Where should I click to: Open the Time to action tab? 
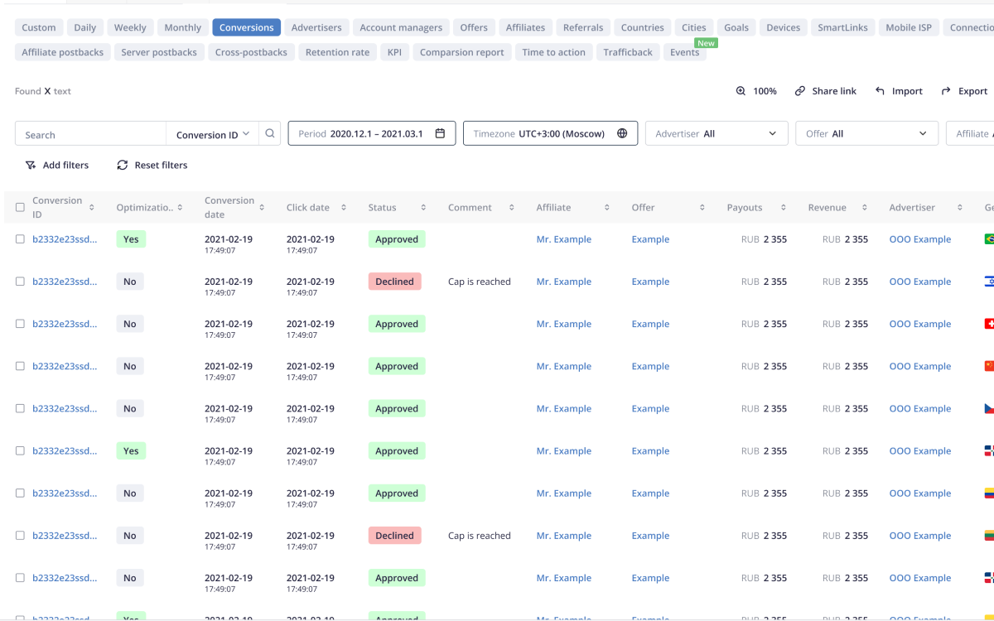point(553,52)
